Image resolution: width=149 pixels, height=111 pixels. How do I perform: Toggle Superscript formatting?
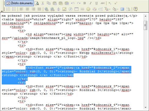pyautogui.click(x=116, y=3)
